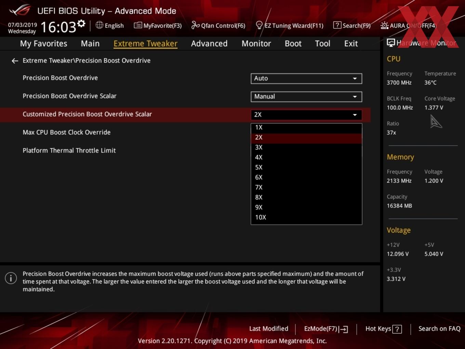465x349 pixels.
Task: Switch to EzMode(F7)
Action: tap(326, 329)
